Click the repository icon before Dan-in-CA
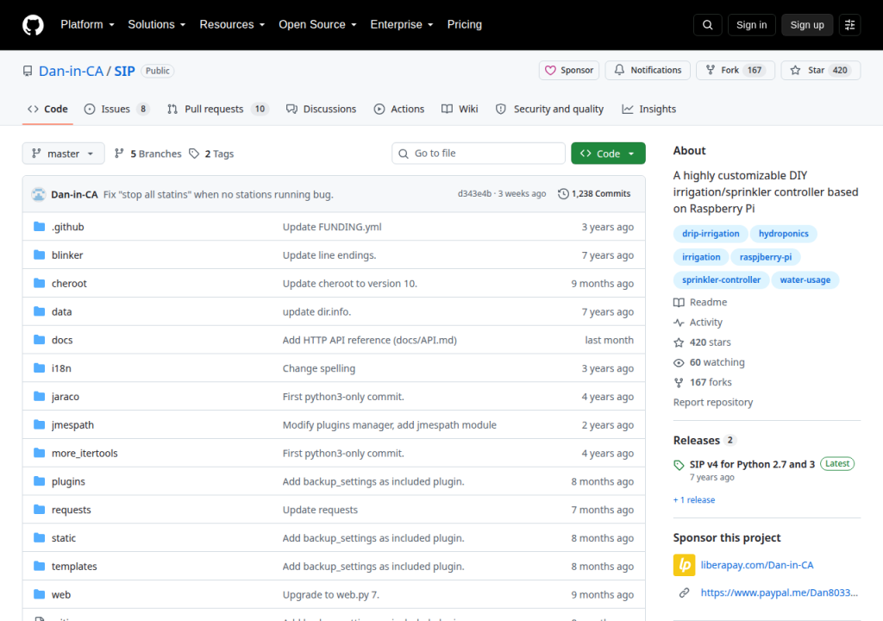The height and width of the screenshot is (621, 883). click(x=28, y=71)
